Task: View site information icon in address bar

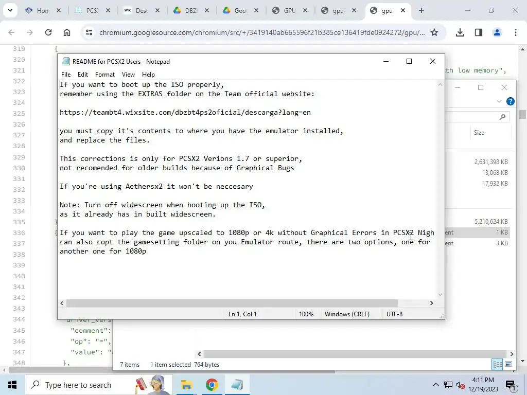Action: pyautogui.click(x=89, y=32)
